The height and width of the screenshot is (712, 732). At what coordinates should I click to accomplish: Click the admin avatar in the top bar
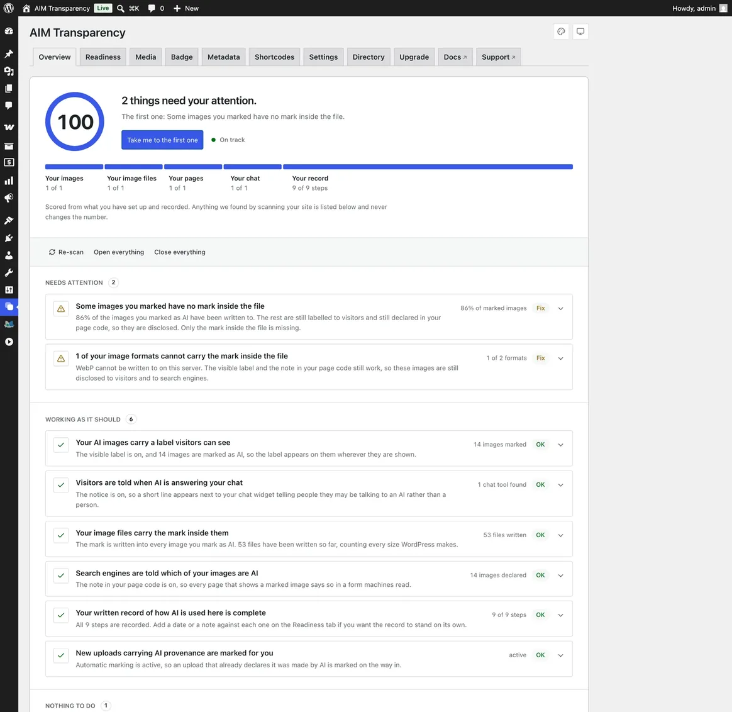click(x=724, y=8)
